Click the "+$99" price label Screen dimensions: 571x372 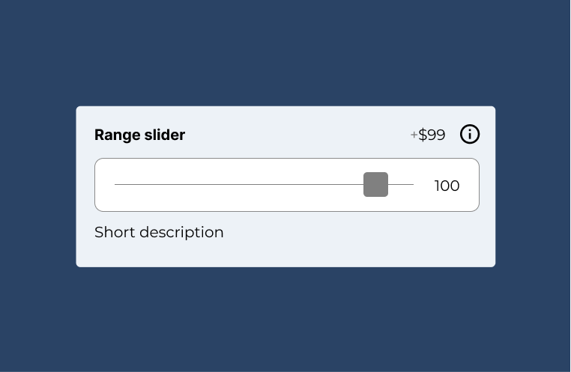tap(428, 135)
